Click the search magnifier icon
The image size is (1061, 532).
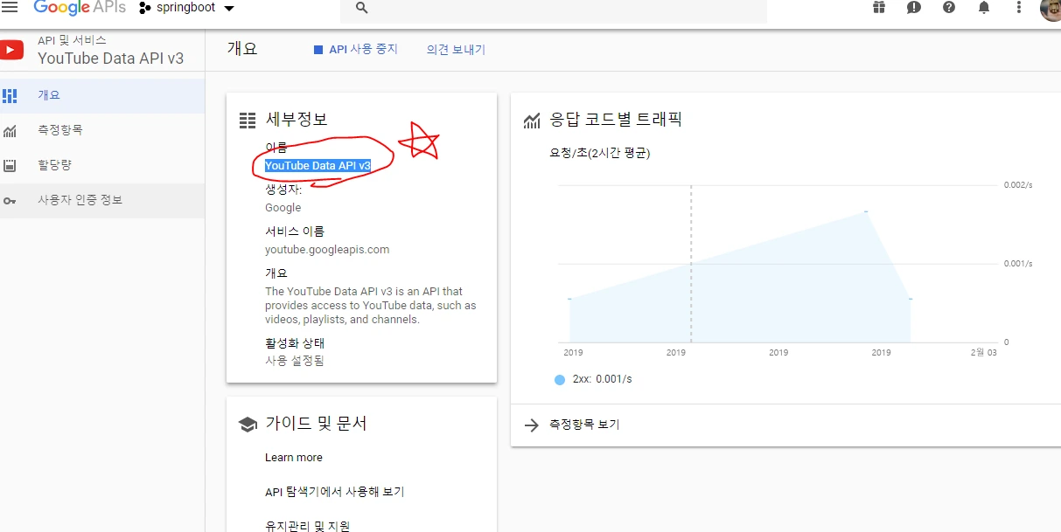coord(362,8)
